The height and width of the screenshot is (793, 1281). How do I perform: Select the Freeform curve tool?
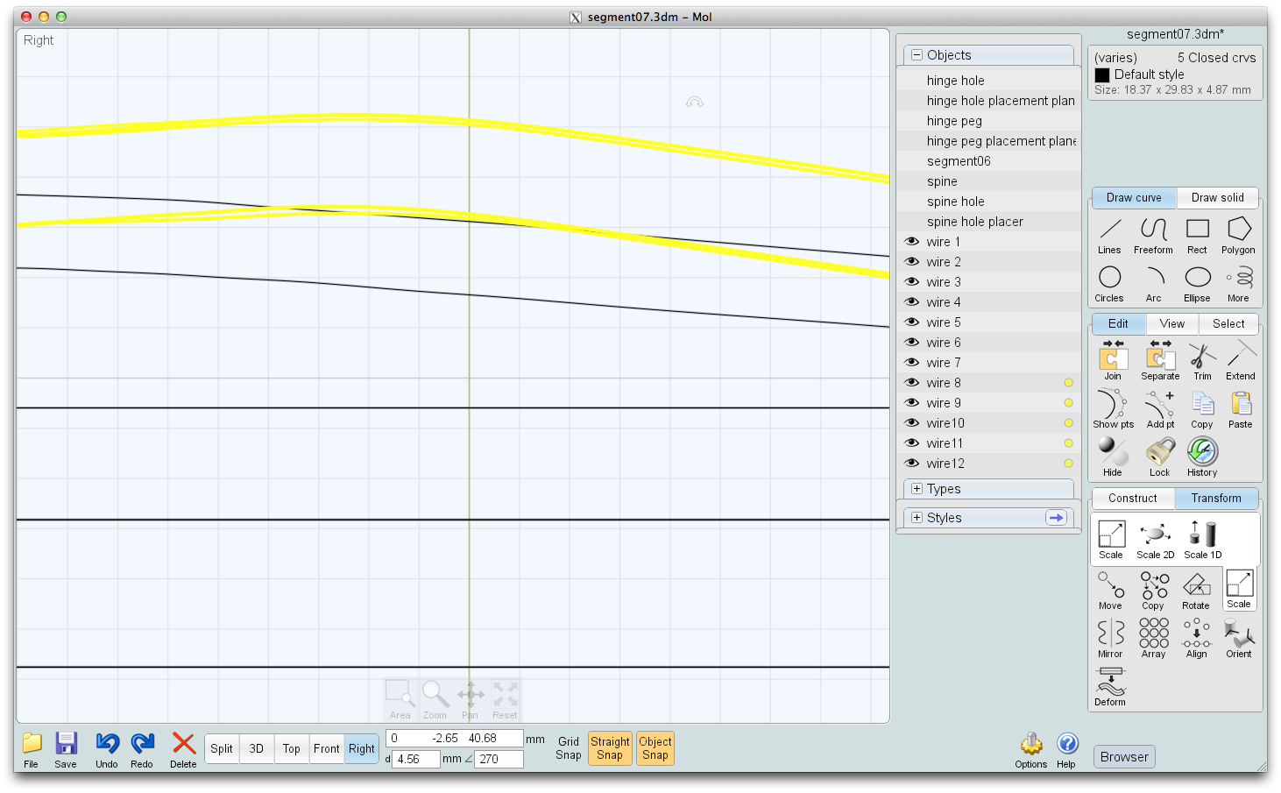tap(1153, 236)
